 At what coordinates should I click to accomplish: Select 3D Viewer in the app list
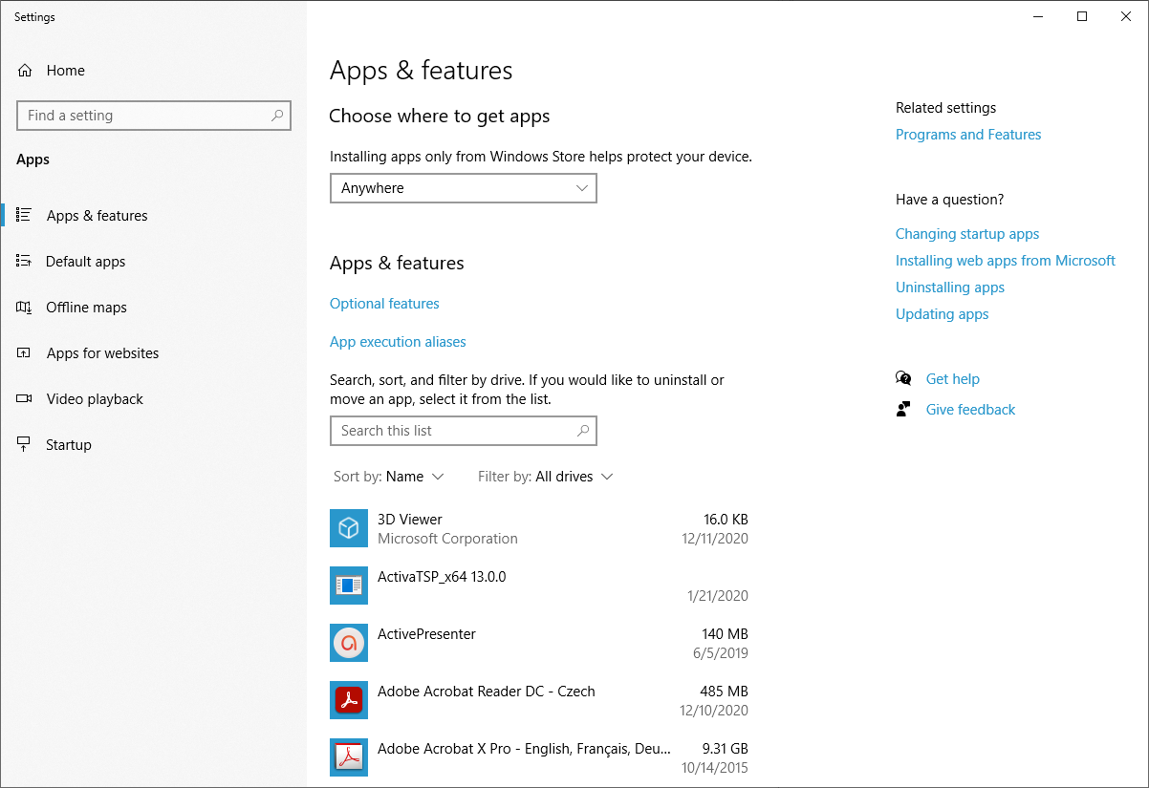[x=539, y=528]
